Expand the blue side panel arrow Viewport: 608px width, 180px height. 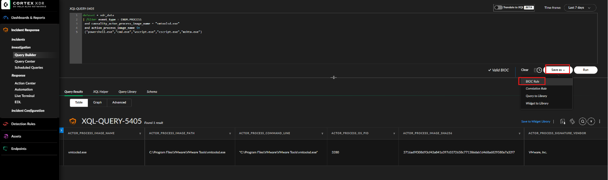(x=61, y=130)
